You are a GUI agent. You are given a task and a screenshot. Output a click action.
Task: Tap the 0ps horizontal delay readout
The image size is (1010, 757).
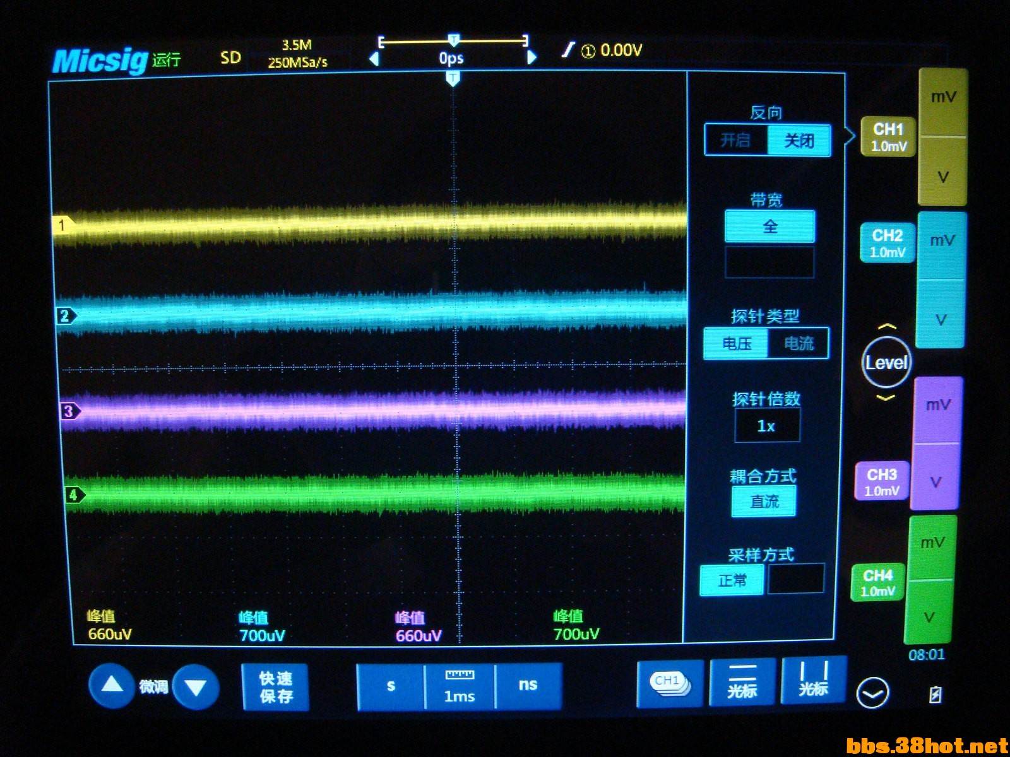click(x=451, y=58)
